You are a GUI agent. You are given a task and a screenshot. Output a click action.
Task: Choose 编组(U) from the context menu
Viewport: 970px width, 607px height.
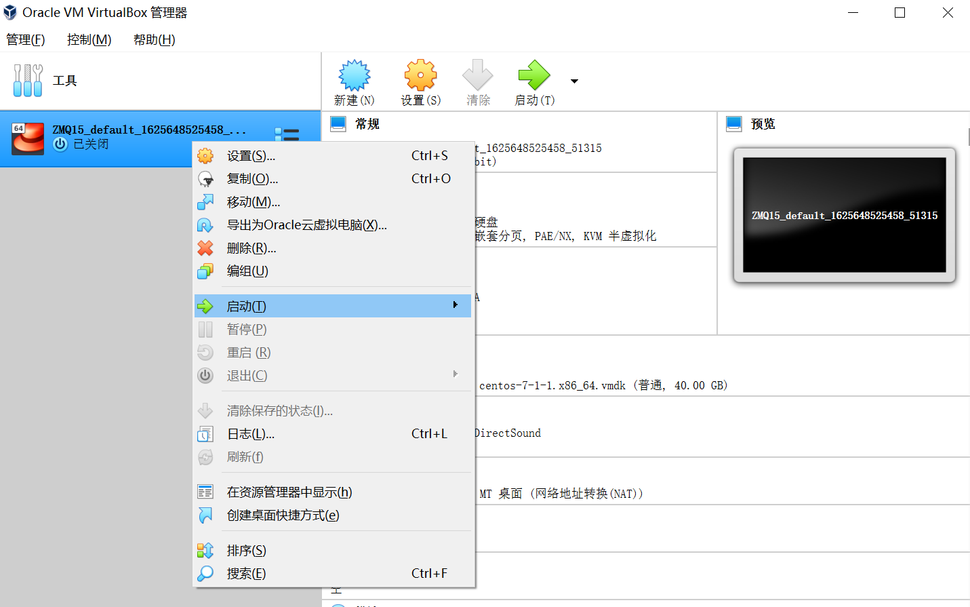247,271
